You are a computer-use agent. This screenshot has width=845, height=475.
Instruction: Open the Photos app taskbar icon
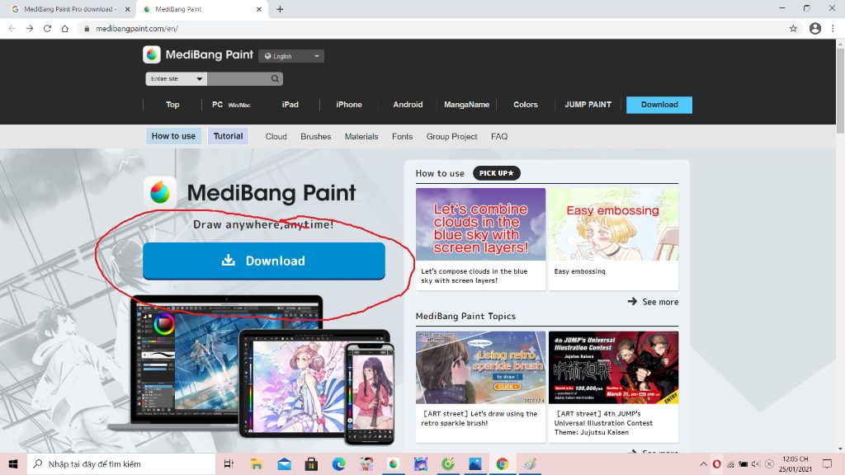[x=474, y=463]
